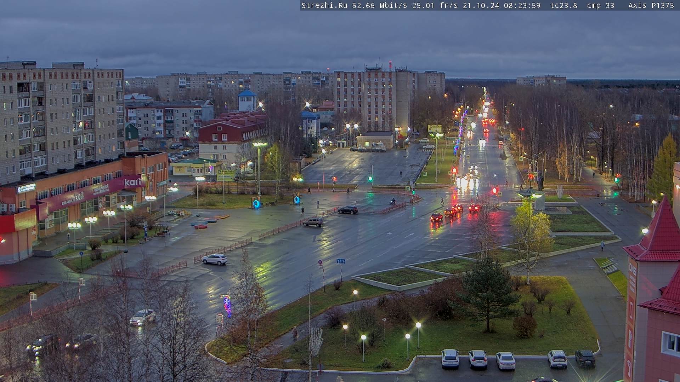
Task: Select the Axis P1375 camera model text
Action: click(651, 5)
